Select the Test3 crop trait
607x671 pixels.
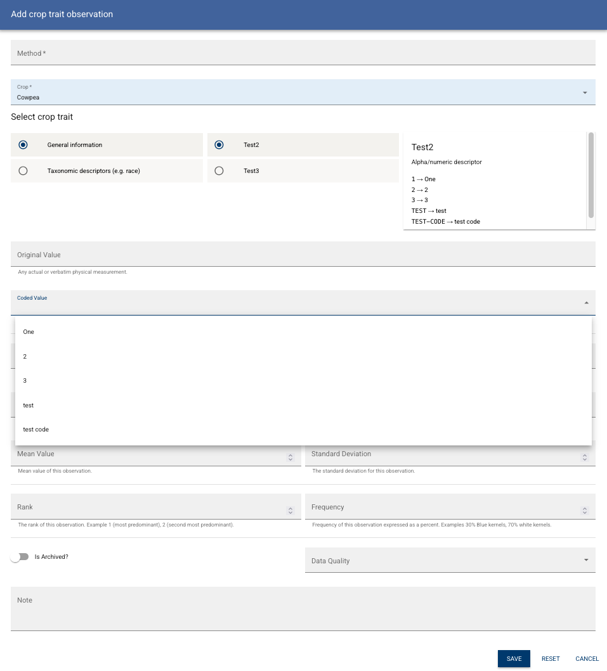(x=219, y=170)
